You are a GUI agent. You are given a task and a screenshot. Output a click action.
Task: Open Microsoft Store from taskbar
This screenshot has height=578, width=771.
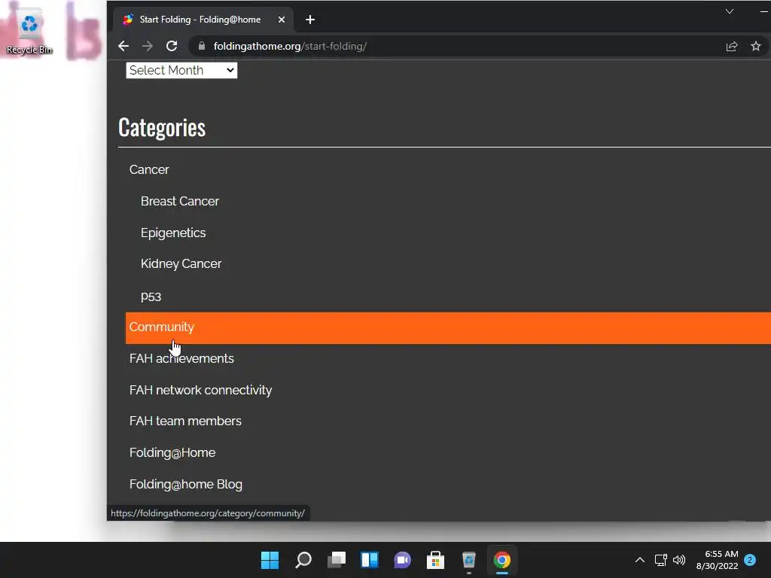tap(435, 560)
